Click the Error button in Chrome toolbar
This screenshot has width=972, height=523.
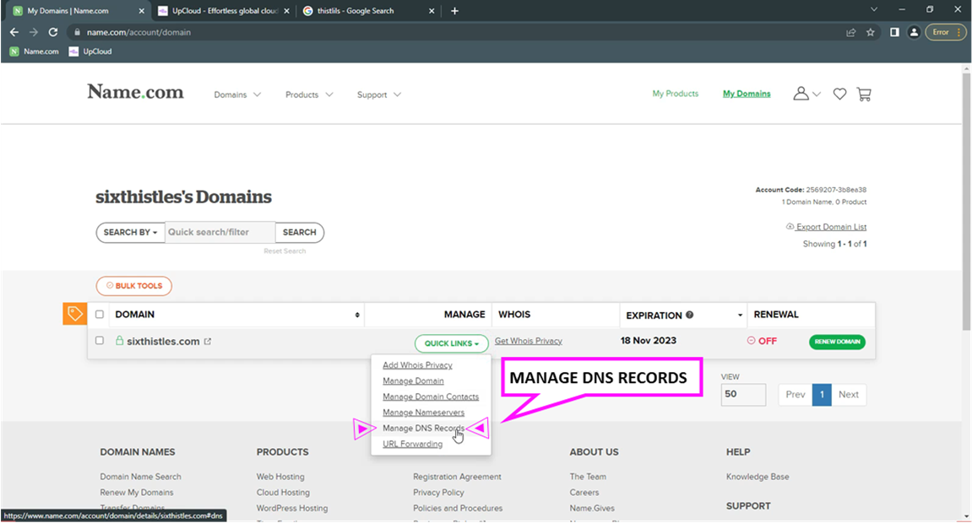click(x=945, y=32)
